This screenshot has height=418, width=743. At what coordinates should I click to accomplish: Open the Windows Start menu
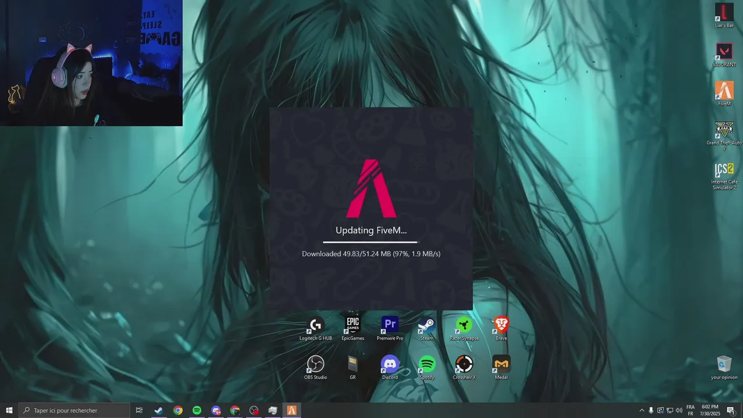9,410
